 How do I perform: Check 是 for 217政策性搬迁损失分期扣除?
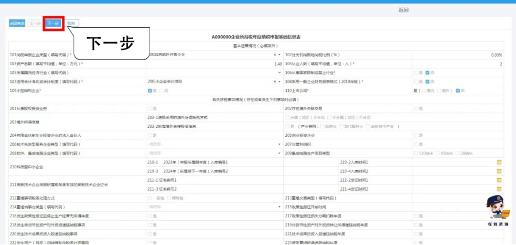[x=416, y=216]
